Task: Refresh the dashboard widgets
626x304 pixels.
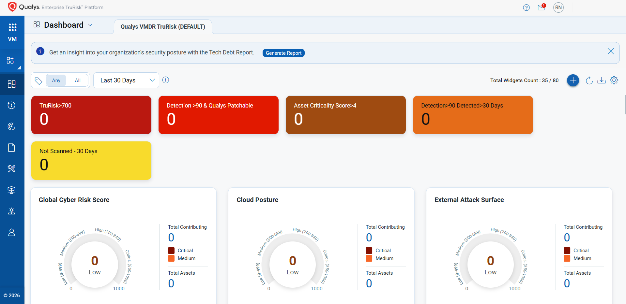Action: 589,80
